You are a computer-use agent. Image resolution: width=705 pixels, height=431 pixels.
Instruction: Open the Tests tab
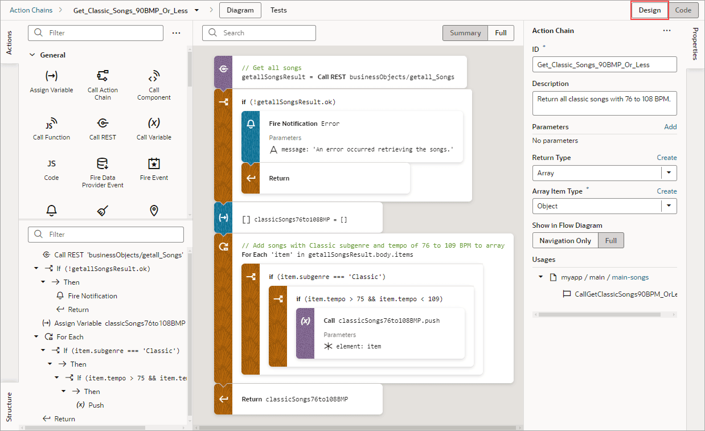(x=278, y=10)
